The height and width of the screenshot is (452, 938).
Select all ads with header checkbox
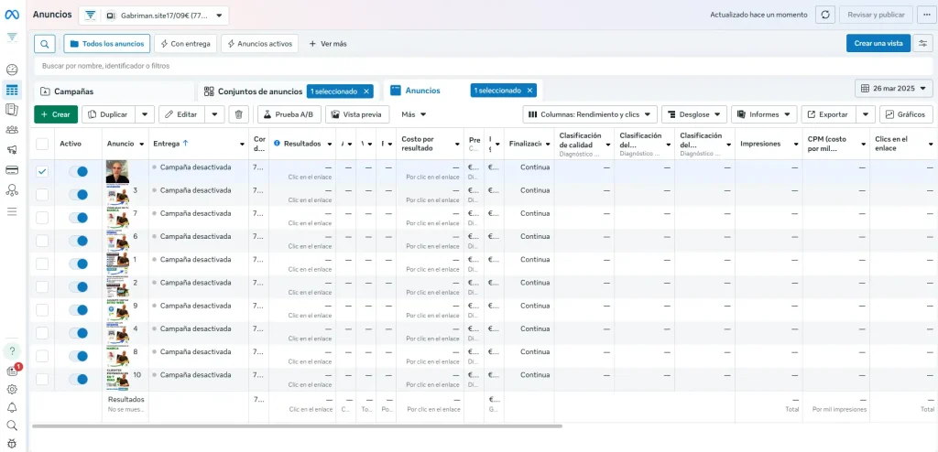click(42, 144)
